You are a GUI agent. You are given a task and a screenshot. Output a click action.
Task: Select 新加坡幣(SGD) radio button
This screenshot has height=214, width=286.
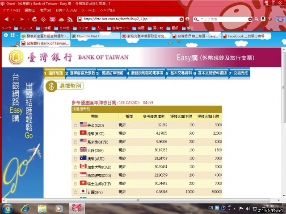[76, 176]
